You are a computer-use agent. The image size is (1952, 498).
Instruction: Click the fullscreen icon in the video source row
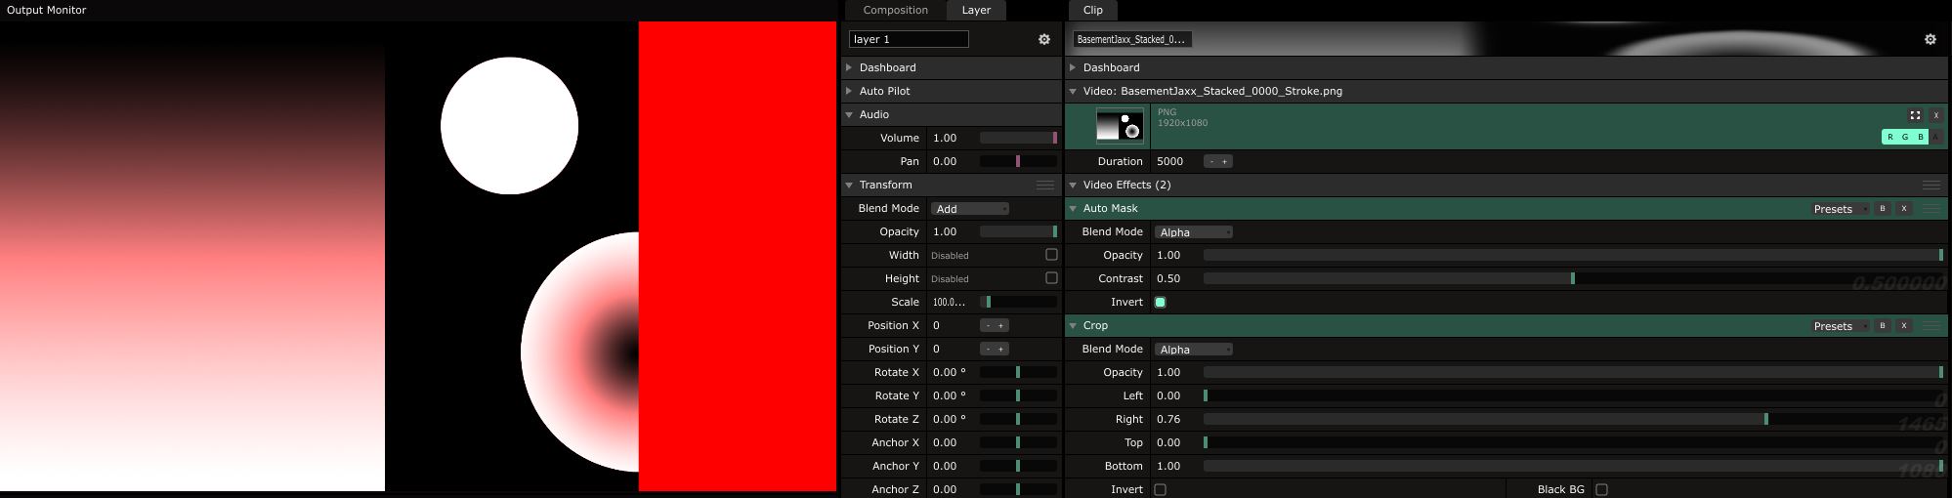click(1915, 115)
